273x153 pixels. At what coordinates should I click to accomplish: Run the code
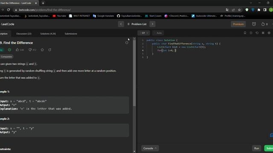click(x=256, y=148)
